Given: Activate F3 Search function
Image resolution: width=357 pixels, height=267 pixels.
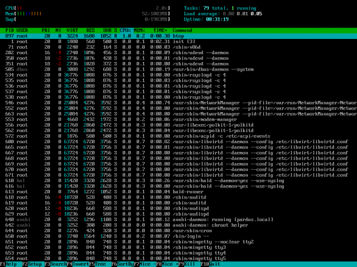Looking at the screenshot, I should [x=55, y=264].
